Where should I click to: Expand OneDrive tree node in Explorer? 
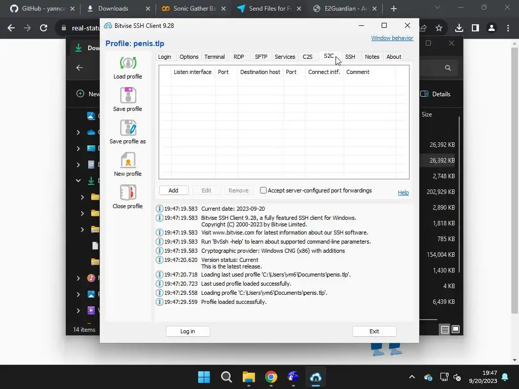click(x=78, y=132)
